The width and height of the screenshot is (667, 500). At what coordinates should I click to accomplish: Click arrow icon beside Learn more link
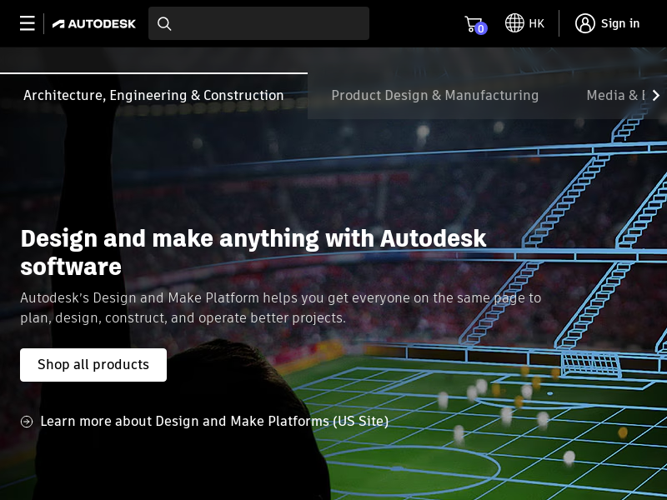27,422
